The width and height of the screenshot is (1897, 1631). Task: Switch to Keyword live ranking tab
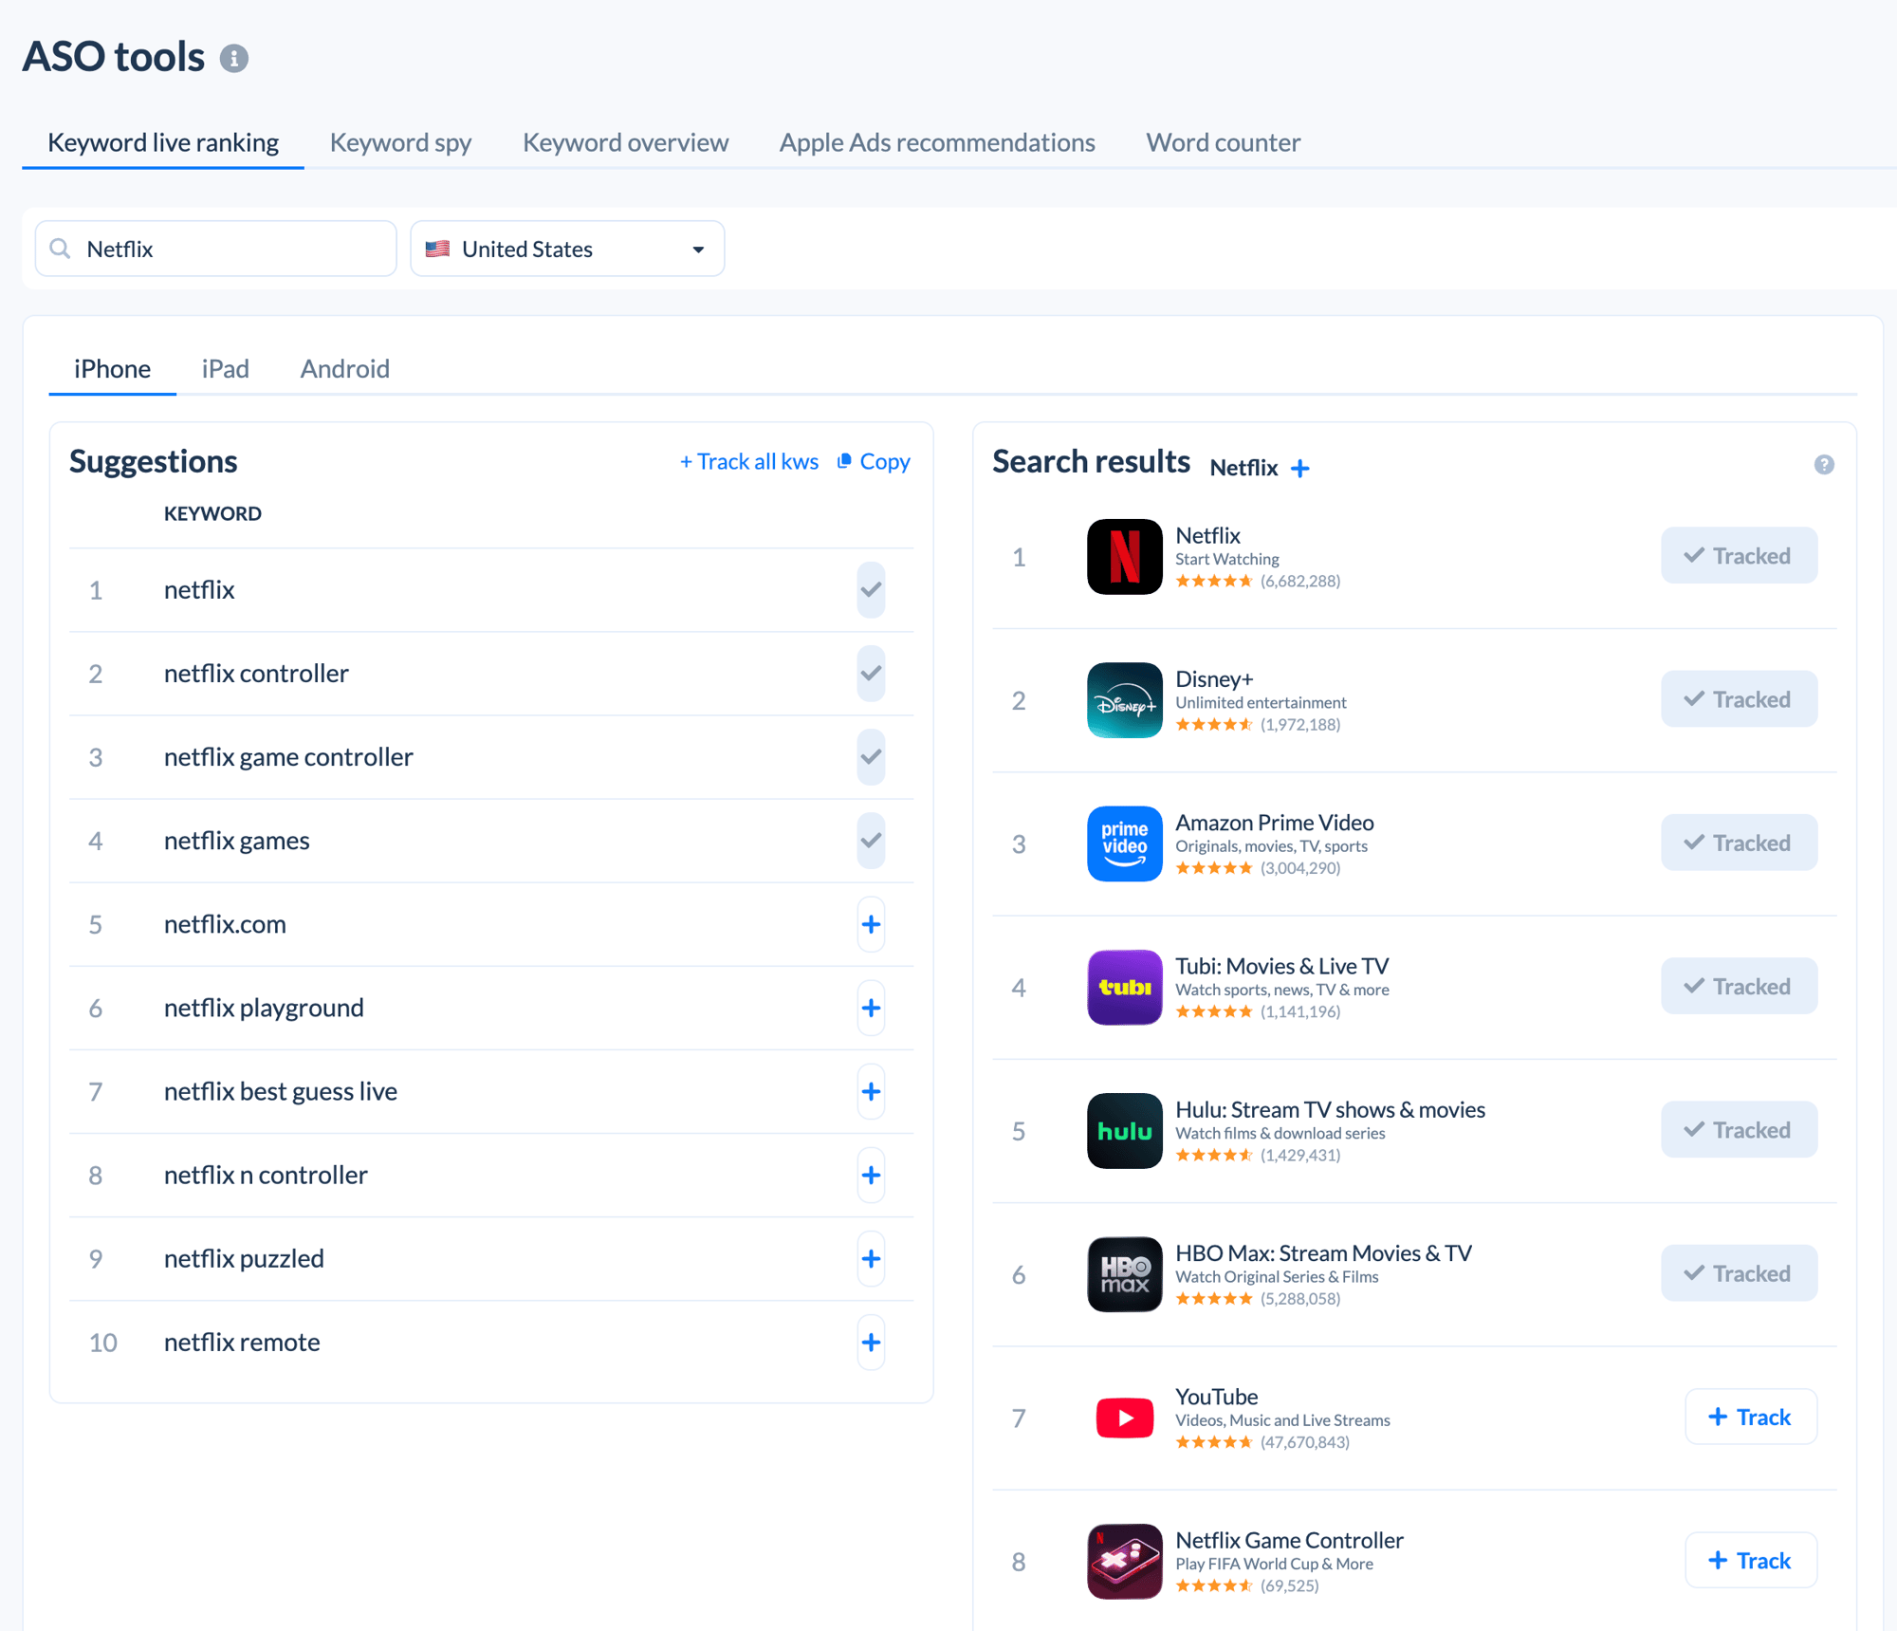click(x=163, y=142)
